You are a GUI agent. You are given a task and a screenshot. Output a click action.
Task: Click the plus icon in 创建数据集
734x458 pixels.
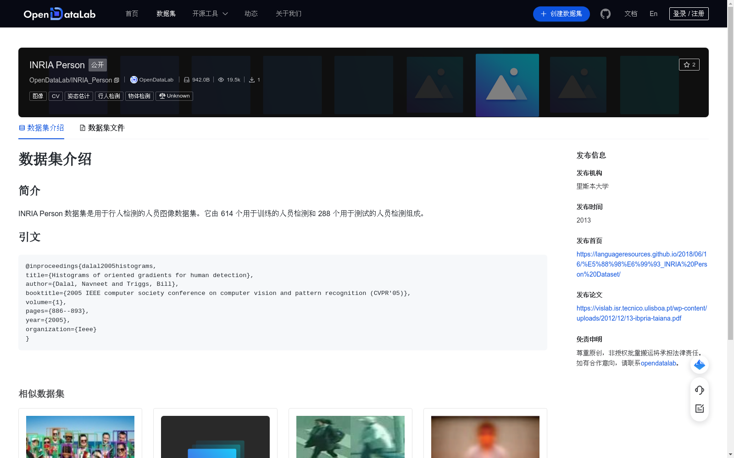pyautogui.click(x=544, y=14)
